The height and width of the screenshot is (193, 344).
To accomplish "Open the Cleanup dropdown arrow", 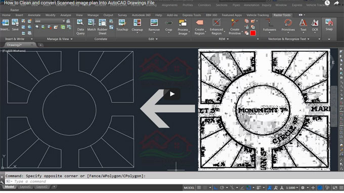I will 137,33.
